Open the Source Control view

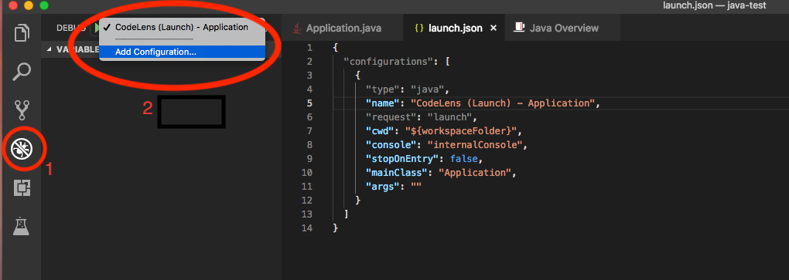point(22,110)
